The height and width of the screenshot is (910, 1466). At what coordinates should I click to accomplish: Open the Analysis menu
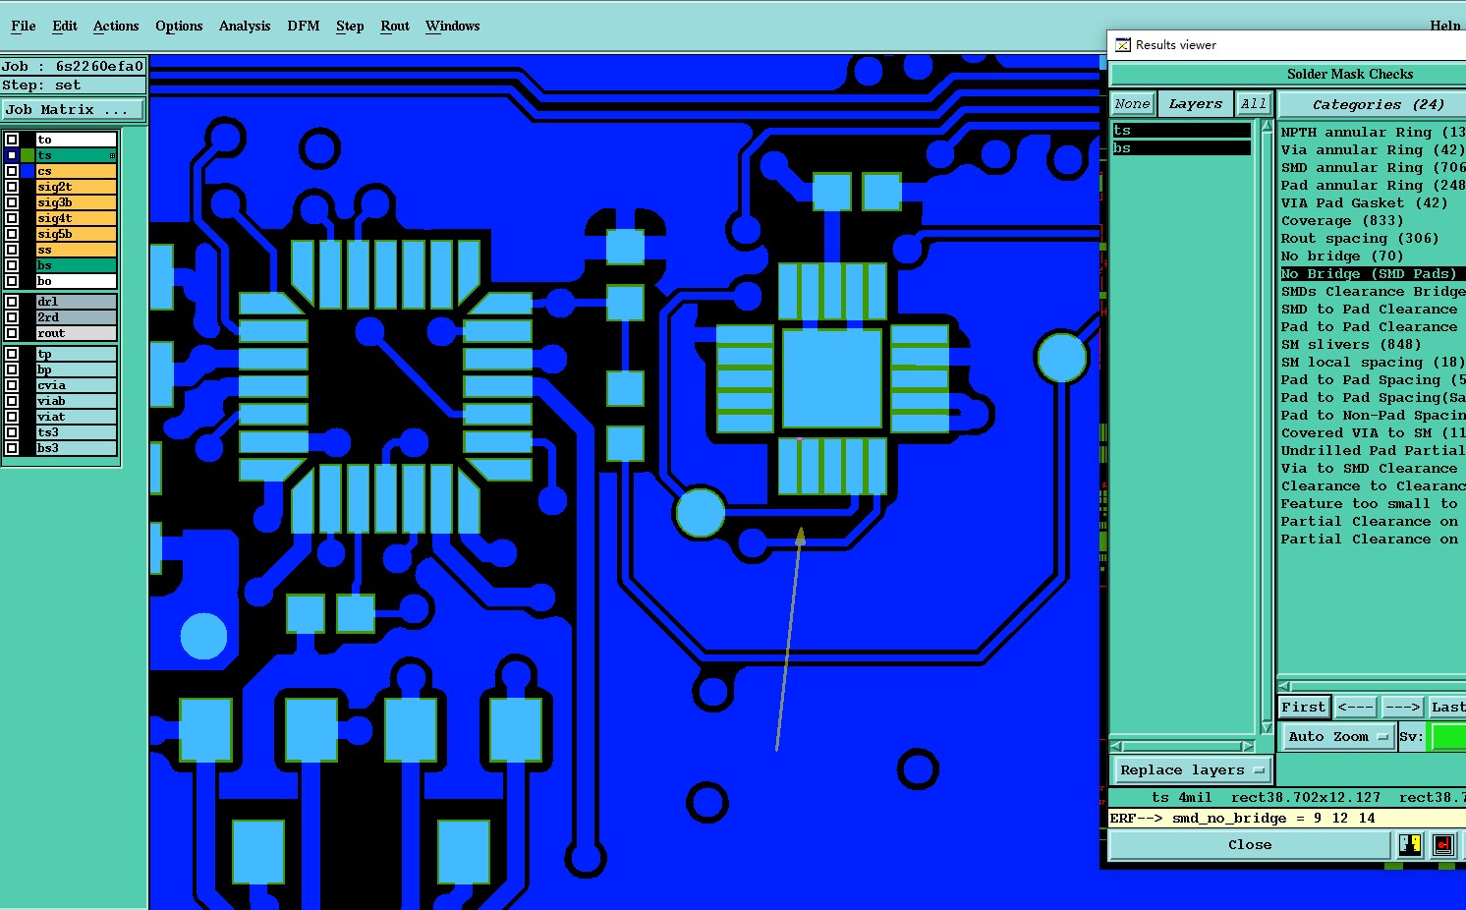pos(245,27)
